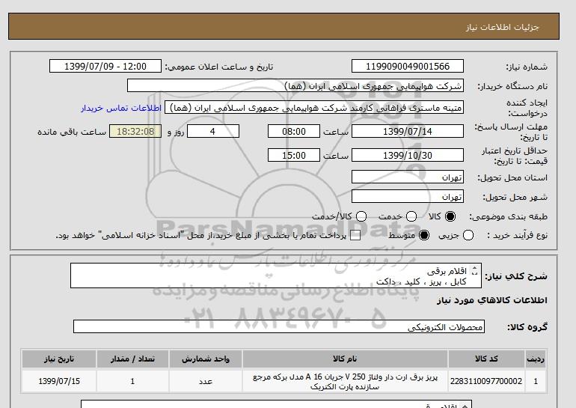This screenshot has width=576, height=408.
Task: Select the خدمت radio button
Action: coord(411,216)
